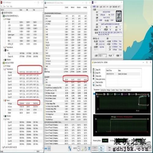Screen dimensions: 153x153
Task: Collapse the motherboard Voltages node in HWMonitor
Action: pos(4,19)
